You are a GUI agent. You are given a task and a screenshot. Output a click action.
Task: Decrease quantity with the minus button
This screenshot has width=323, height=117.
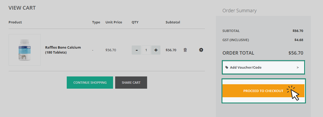[x=136, y=50]
